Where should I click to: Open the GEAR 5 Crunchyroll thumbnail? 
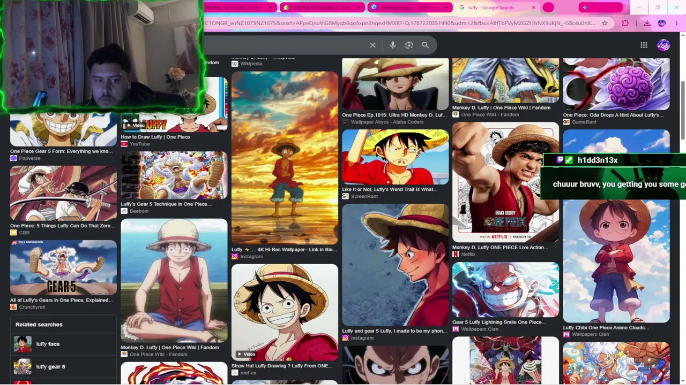(63, 267)
